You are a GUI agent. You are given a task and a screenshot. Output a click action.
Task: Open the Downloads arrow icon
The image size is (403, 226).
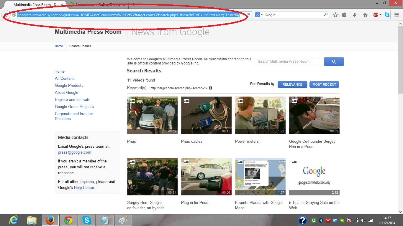355,15
